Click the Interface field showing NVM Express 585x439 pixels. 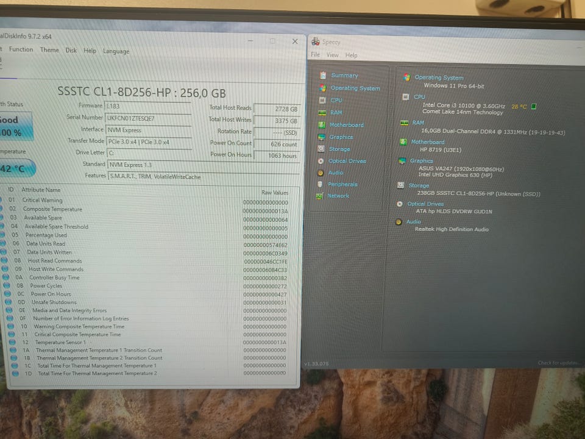point(149,130)
